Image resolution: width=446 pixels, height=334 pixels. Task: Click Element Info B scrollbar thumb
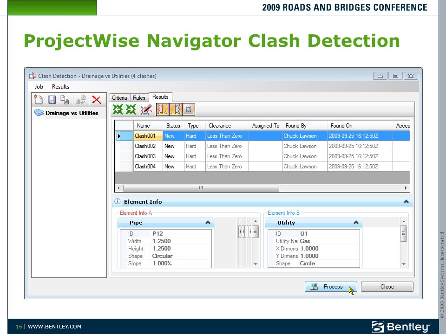tap(403, 233)
